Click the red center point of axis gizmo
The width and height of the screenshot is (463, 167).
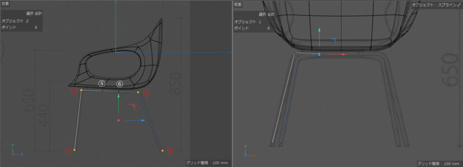pyautogui.click(x=118, y=120)
